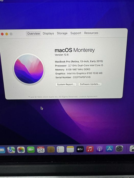Open System Preferences in Dock
The height and width of the screenshot is (178, 134).
point(119,149)
